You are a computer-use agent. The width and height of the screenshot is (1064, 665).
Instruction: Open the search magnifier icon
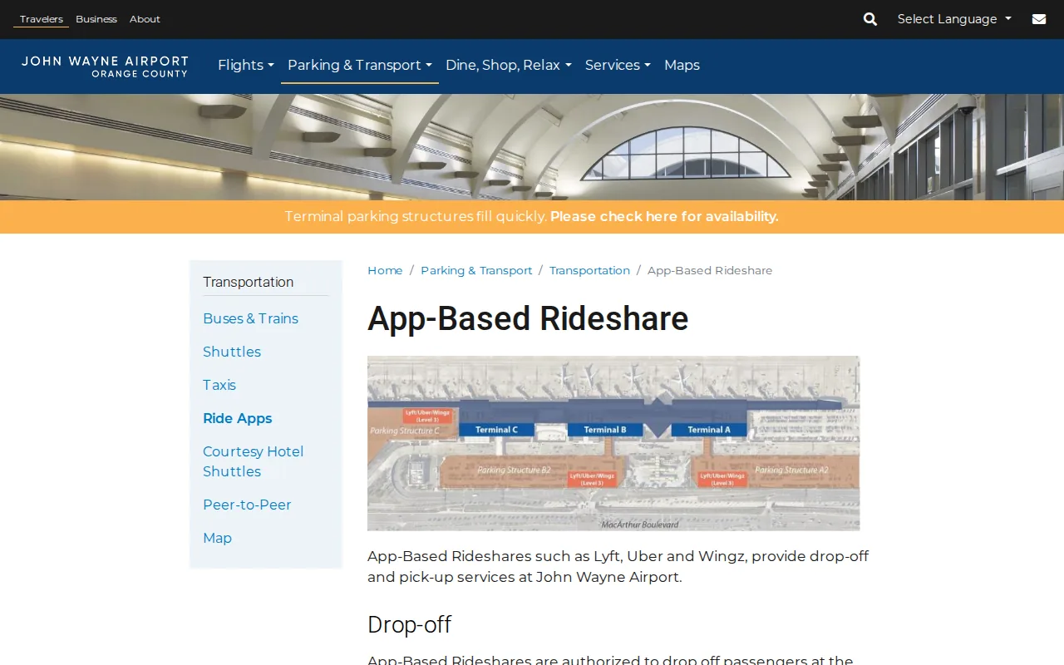point(870,19)
